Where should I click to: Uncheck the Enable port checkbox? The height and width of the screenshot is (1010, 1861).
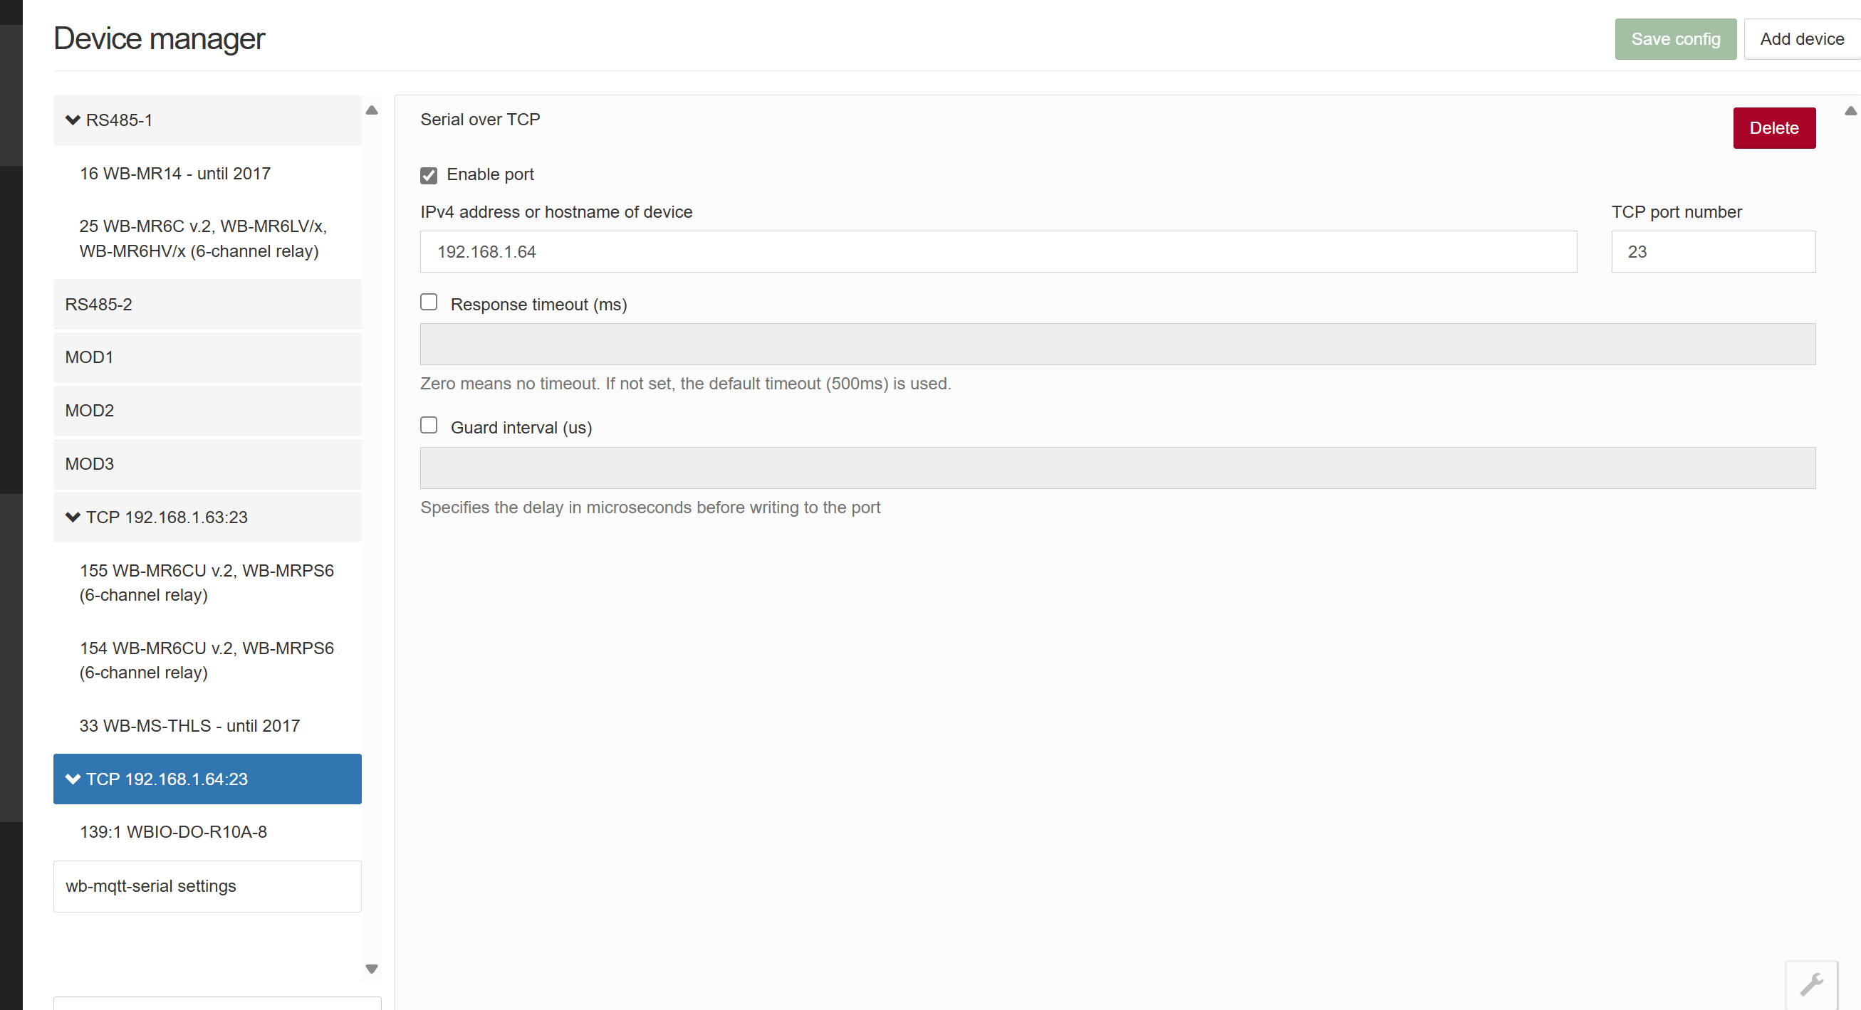pyautogui.click(x=429, y=175)
